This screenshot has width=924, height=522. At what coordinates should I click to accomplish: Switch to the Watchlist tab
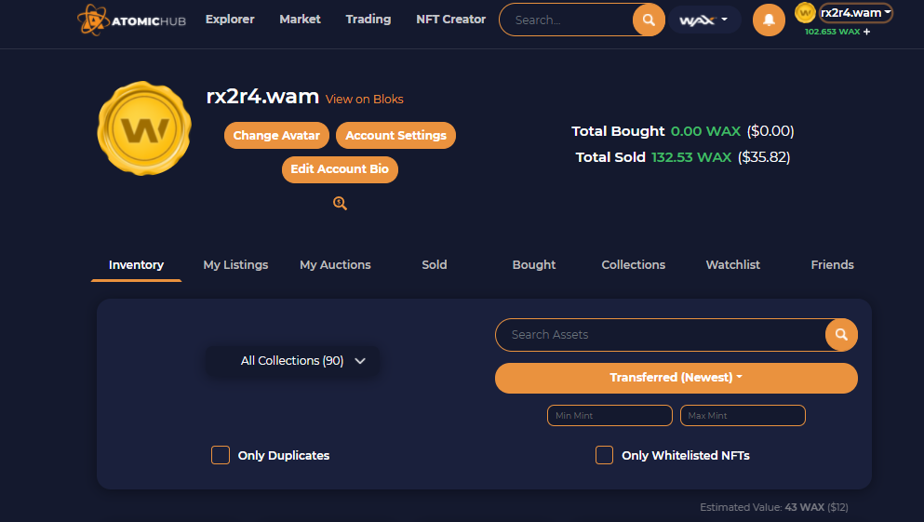[x=733, y=265]
